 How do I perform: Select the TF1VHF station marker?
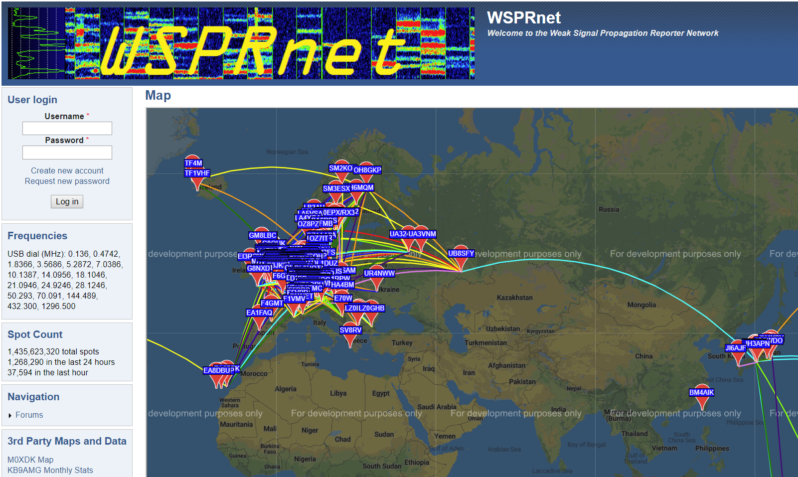(197, 173)
